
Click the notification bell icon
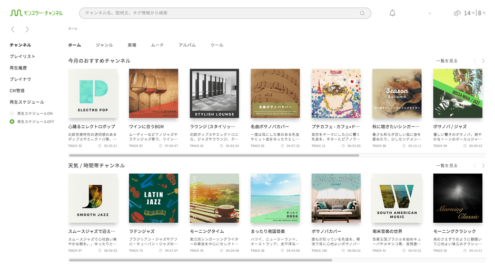click(x=392, y=13)
